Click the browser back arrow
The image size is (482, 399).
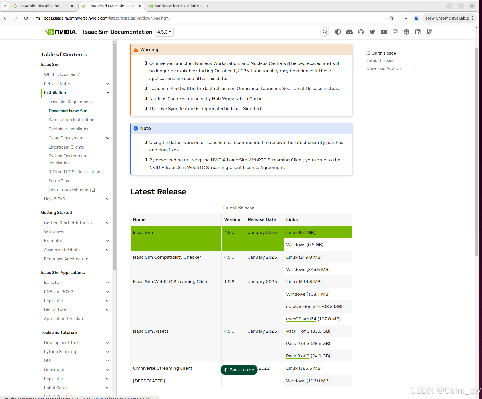[x=5, y=18]
